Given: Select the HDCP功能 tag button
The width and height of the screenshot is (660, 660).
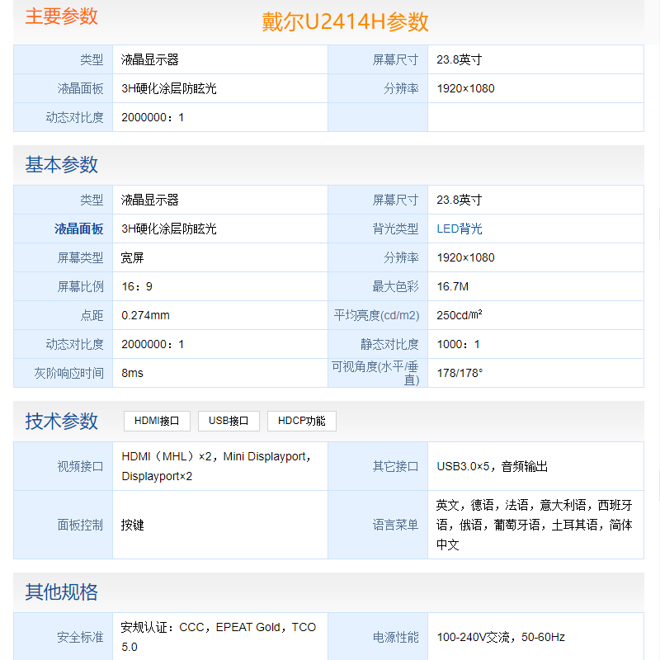Looking at the screenshot, I should pyautogui.click(x=301, y=421).
